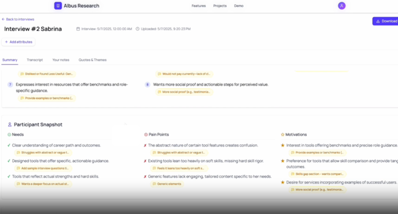Open the Demo page link
Screen dimensions: 398x214
[239, 6]
